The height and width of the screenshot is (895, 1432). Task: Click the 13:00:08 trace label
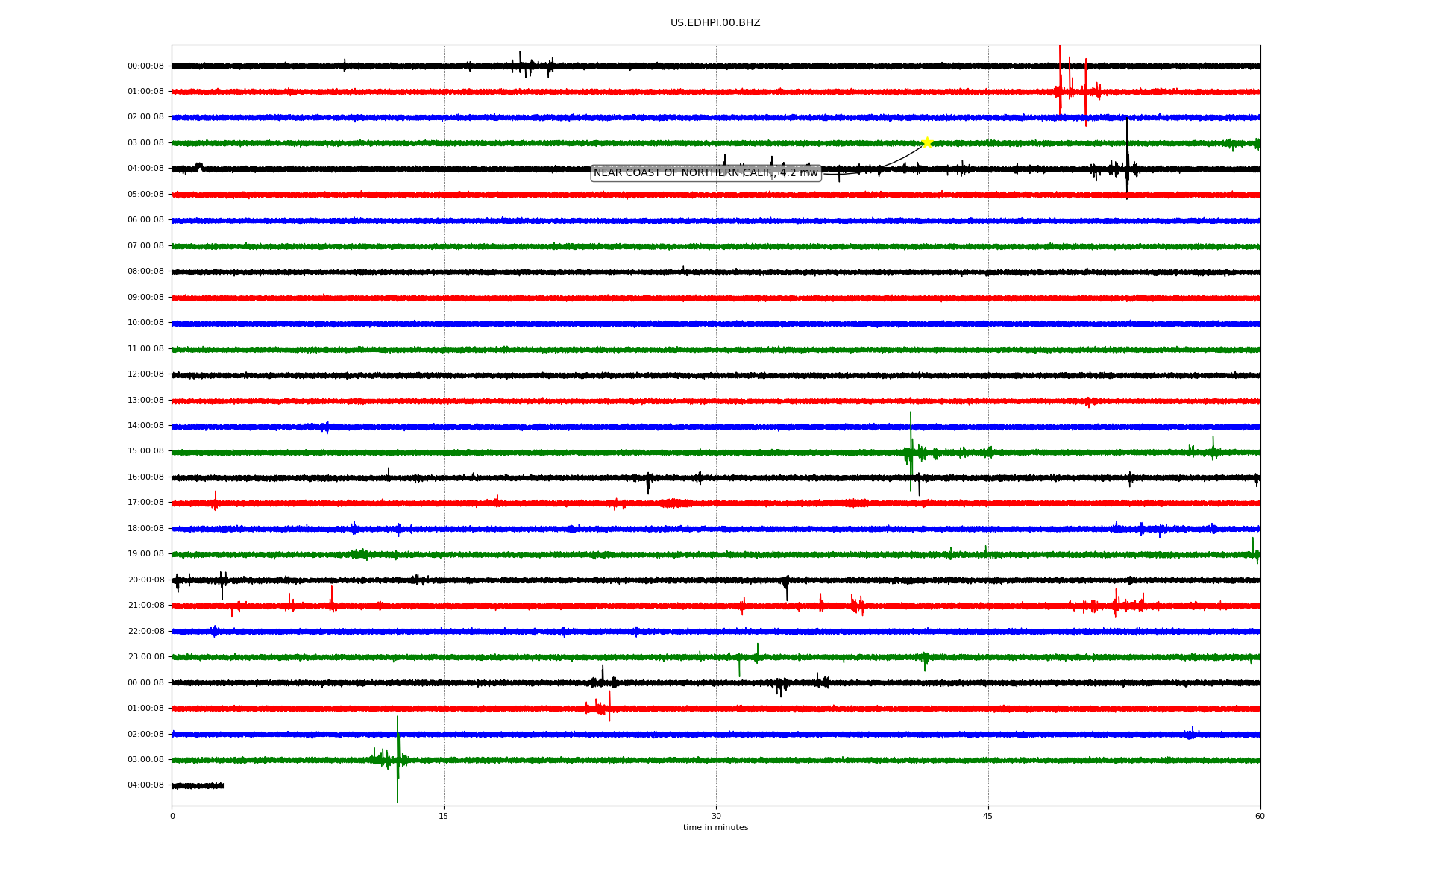(x=145, y=400)
